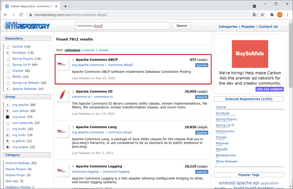Filter by com.cedarsoft group
The height and width of the screenshot is (189, 293).
click(23, 123)
